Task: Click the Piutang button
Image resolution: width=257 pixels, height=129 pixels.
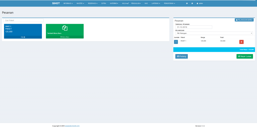Action: coord(182,56)
